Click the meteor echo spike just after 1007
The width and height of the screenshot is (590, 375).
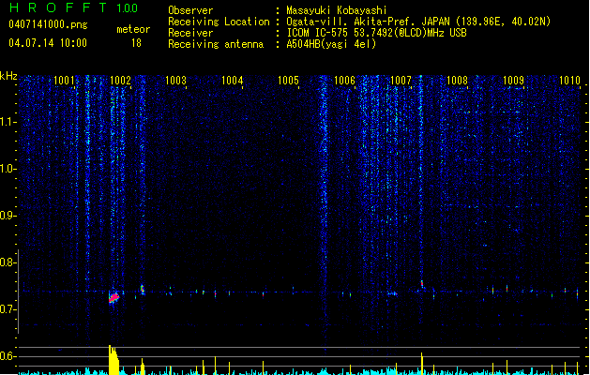(422, 284)
